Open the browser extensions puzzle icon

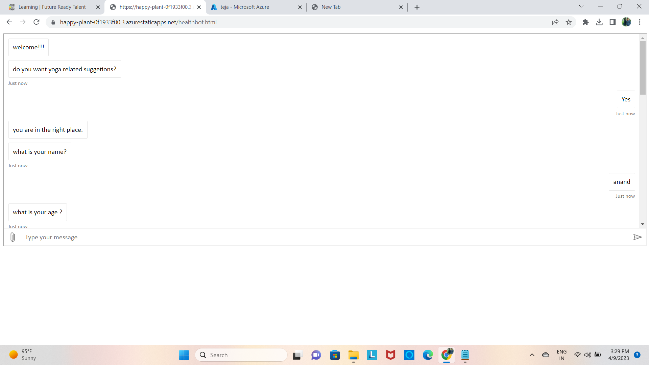[585, 22]
